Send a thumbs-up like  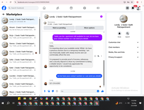pyautogui.click(x=103, y=91)
